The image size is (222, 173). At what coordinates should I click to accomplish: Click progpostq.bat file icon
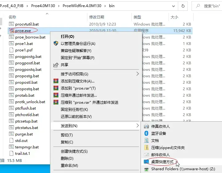click(11, 70)
